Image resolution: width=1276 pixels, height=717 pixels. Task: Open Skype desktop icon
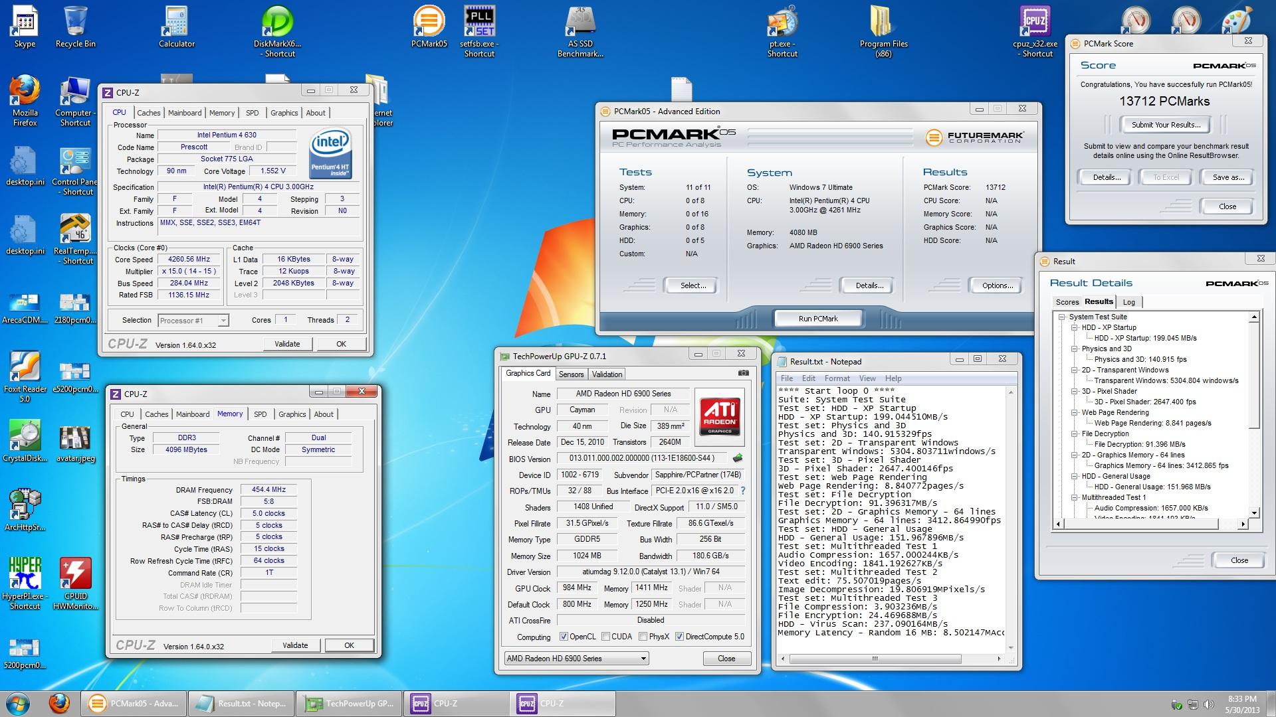[25, 27]
